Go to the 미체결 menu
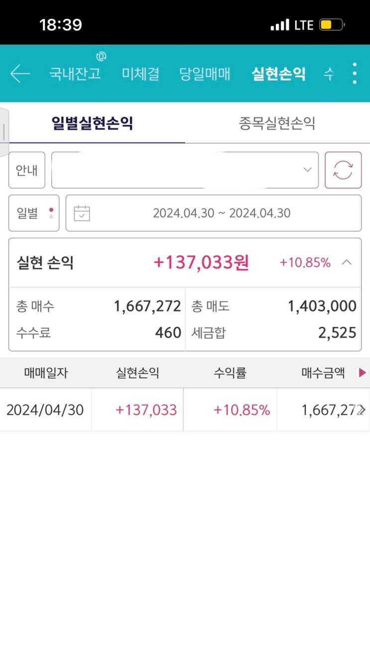 pyautogui.click(x=140, y=74)
